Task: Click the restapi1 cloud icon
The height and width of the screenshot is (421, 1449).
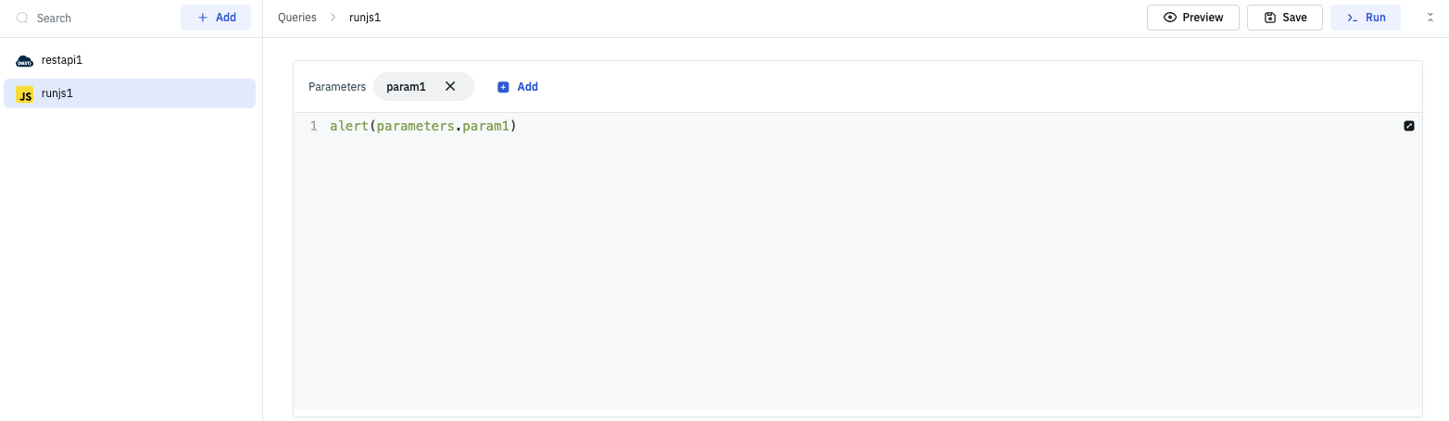Action: [x=25, y=60]
